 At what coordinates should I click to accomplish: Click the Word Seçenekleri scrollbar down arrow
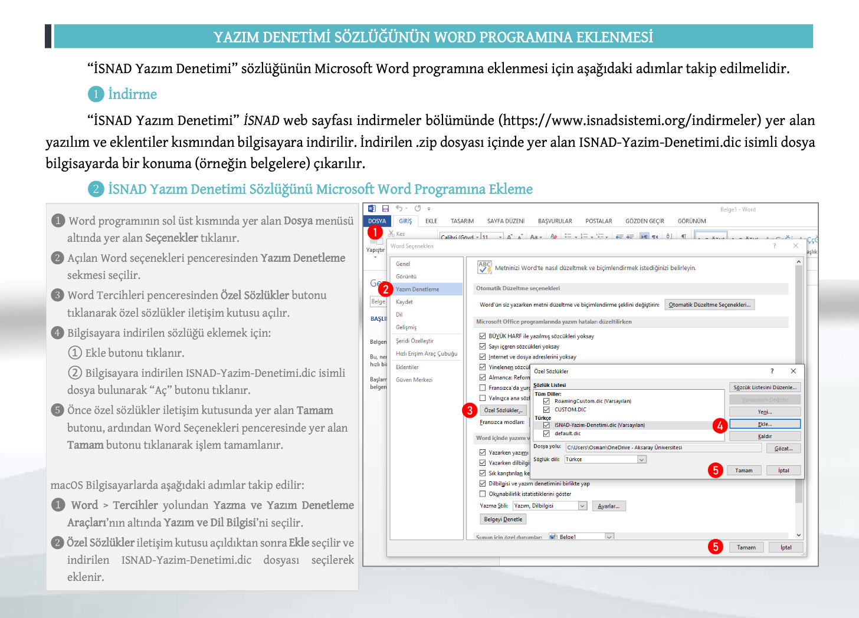[x=799, y=535]
